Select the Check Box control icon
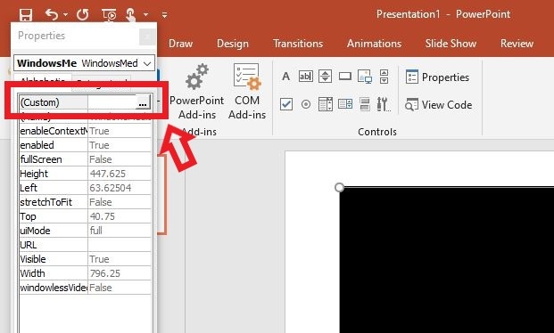Image resolution: width=554 pixels, height=333 pixels. pyautogui.click(x=286, y=104)
